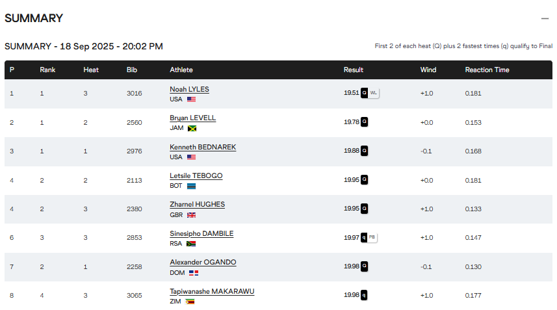Viewport: 557px width, 310px height.
Task: Click the Heat column header
Action: (x=91, y=70)
